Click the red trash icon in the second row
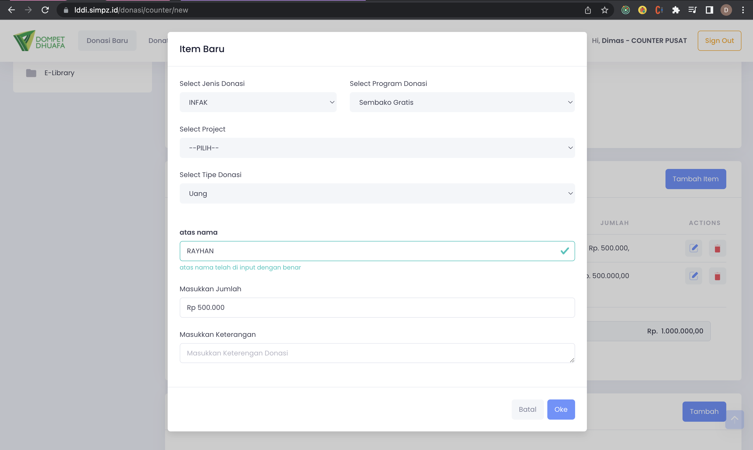753x450 pixels. pyautogui.click(x=717, y=276)
